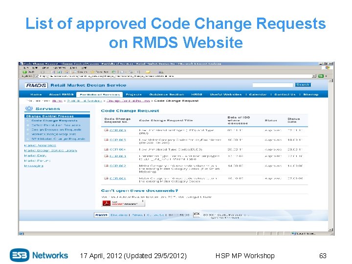Click the Mail envelope toolbar icon
Image resolution: width=352 pixels, height=264 pixels.
[122, 72]
